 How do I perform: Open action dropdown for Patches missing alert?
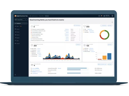(x=75, y=37)
